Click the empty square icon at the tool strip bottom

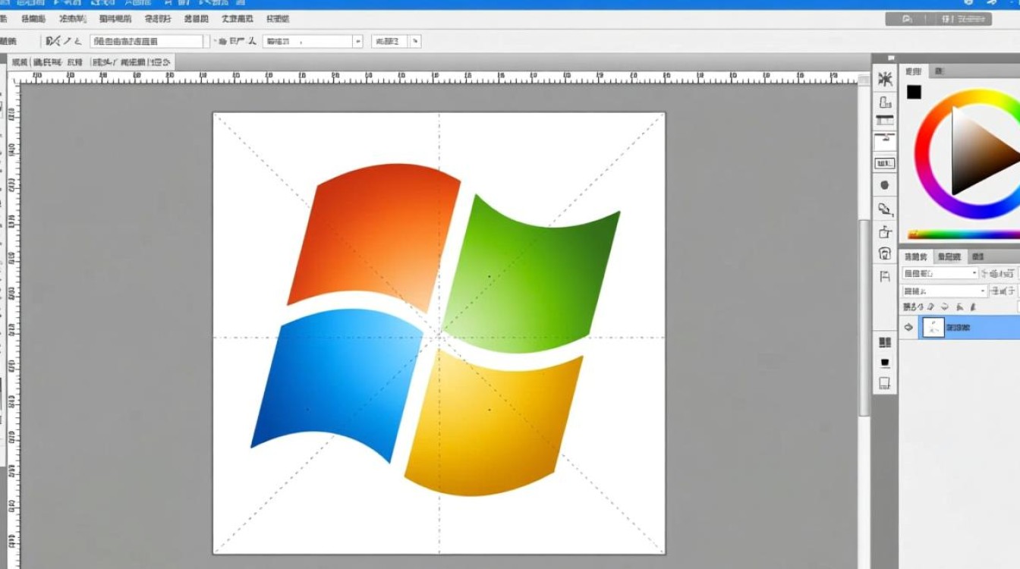884,384
